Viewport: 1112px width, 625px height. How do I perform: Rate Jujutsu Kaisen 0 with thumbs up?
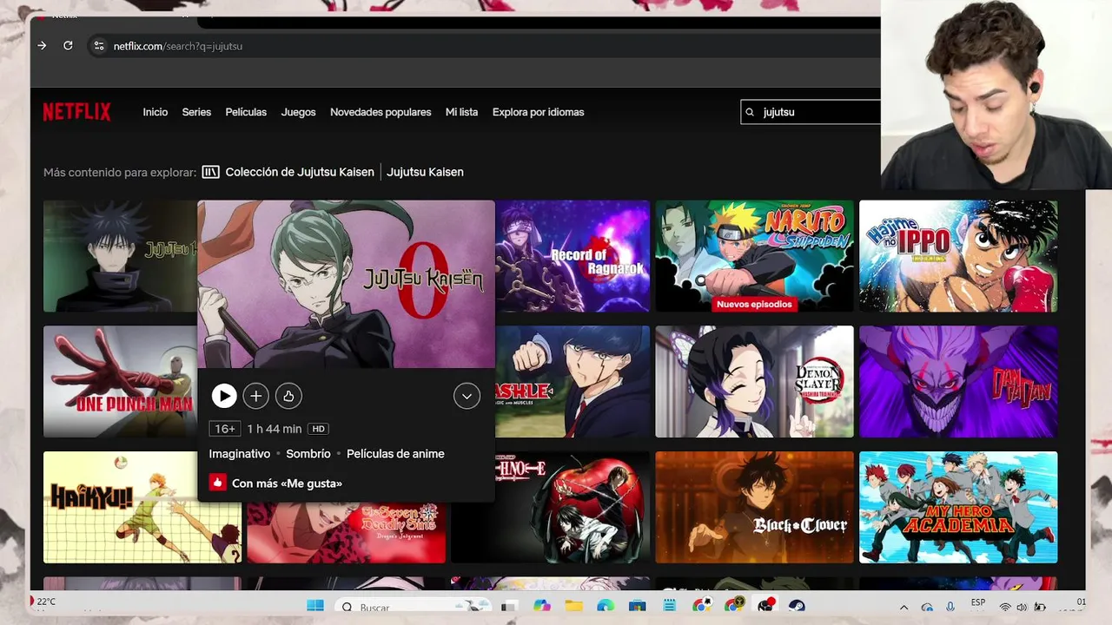click(x=288, y=396)
